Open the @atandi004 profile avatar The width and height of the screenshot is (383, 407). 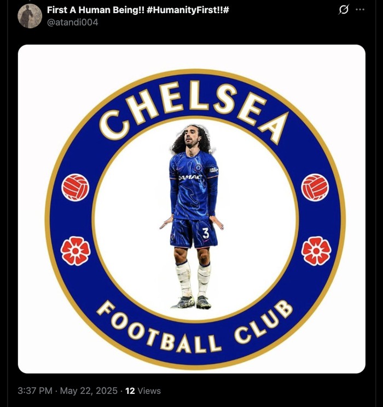click(x=30, y=16)
